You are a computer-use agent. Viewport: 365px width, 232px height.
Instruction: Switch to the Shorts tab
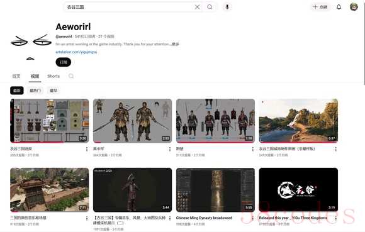pos(53,76)
